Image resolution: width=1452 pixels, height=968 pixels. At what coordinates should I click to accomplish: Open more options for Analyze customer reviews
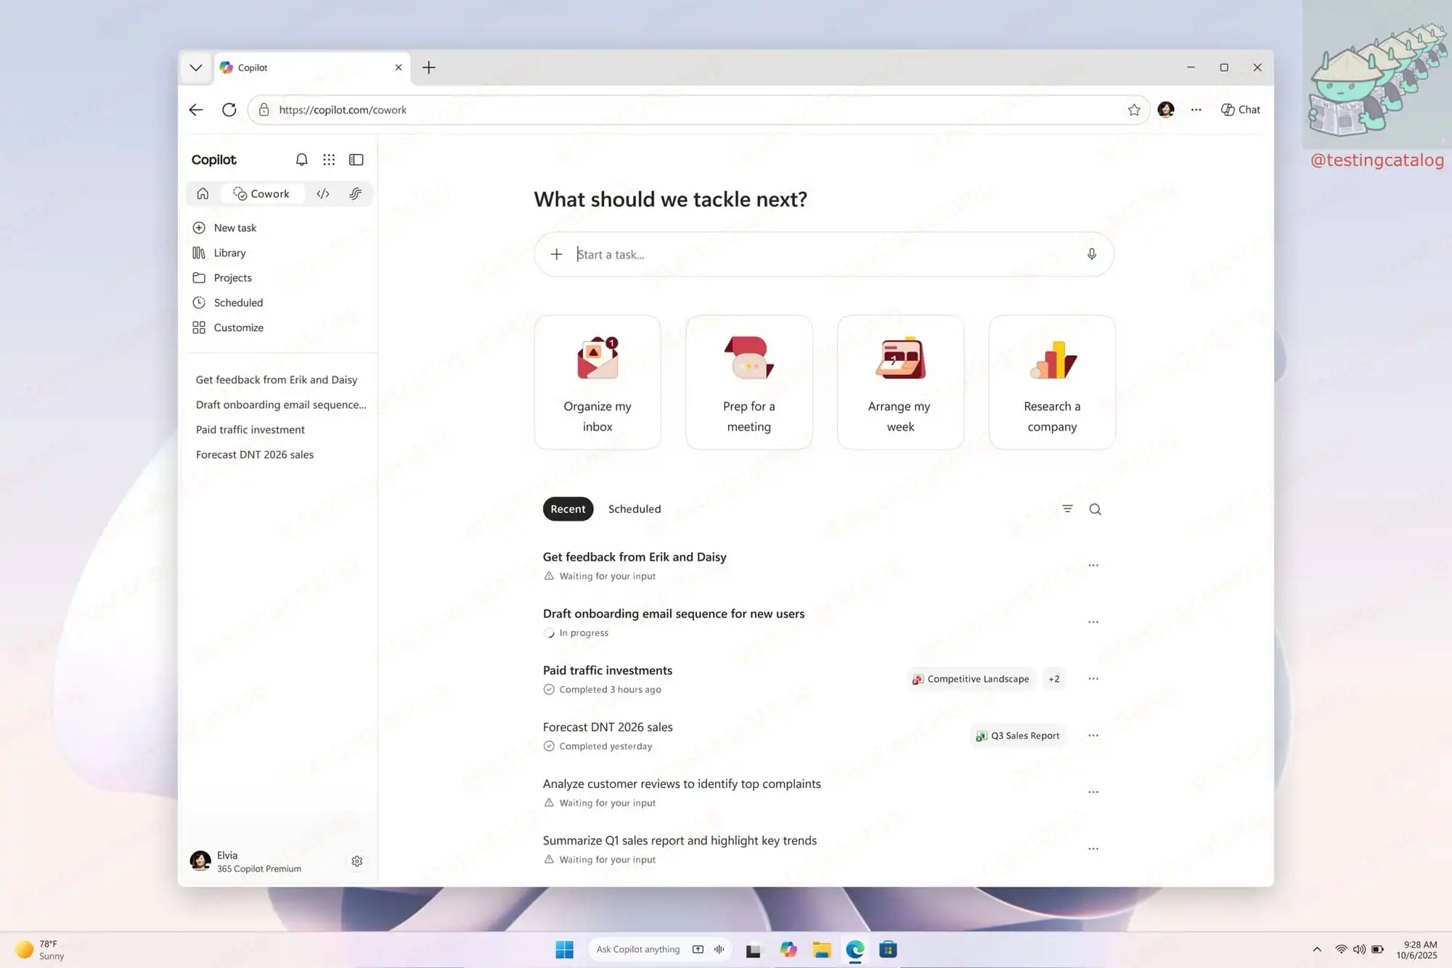(1093, 792)
